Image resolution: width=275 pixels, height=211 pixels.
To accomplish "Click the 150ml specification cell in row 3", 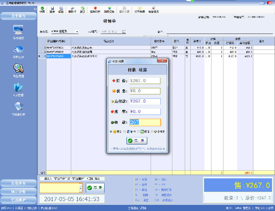I will click(x=161, y=56).
